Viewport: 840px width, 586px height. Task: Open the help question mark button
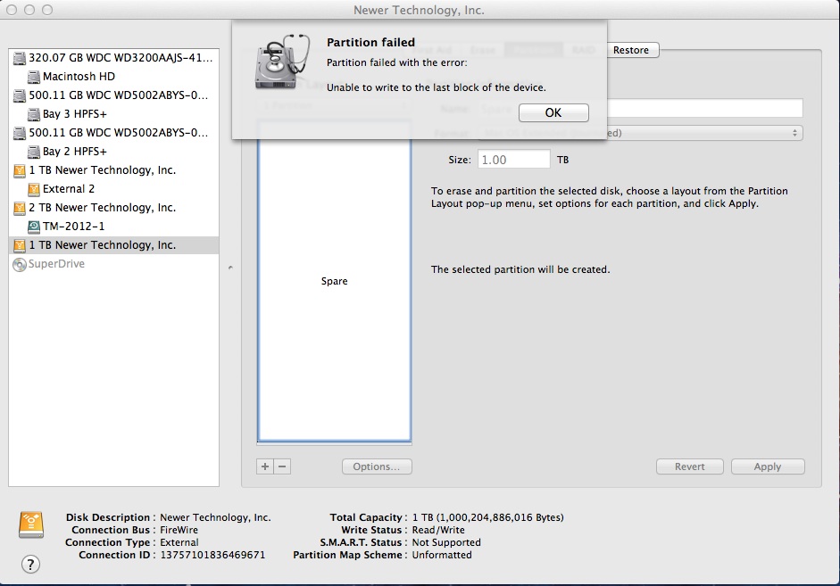click(30, 564)
